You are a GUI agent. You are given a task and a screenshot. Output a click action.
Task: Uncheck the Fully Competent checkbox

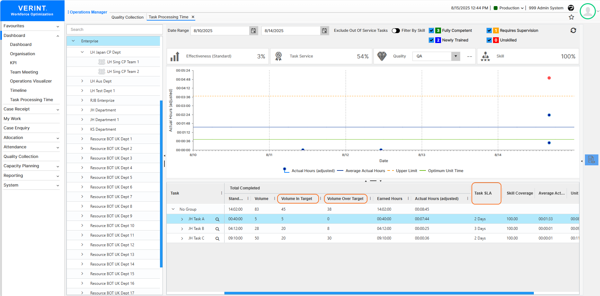coord(431,30)
